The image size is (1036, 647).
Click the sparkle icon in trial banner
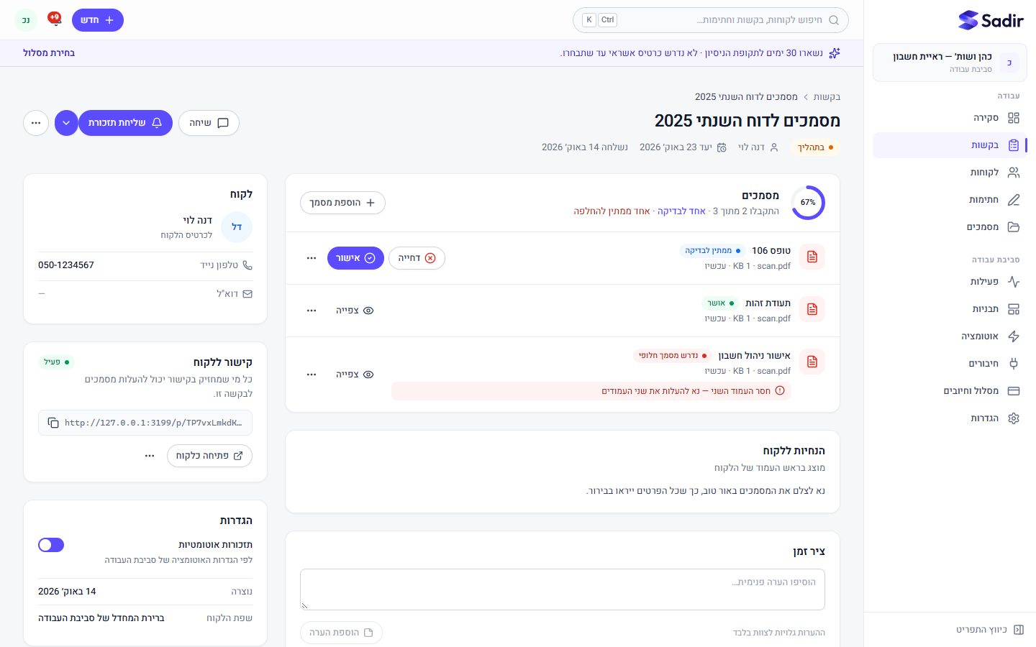click(x=835, y=53)
